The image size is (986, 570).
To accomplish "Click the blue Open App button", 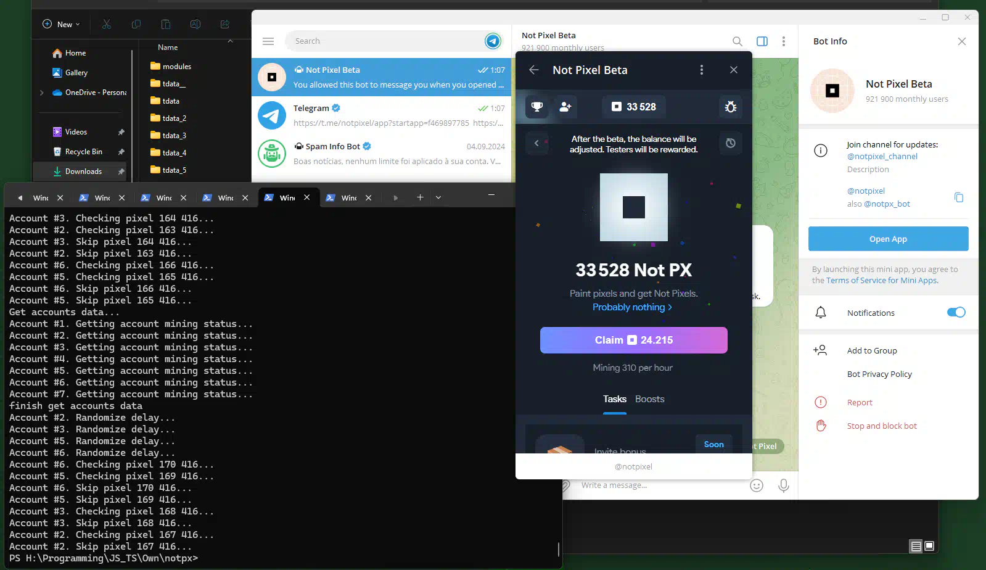I will point(888,239).
